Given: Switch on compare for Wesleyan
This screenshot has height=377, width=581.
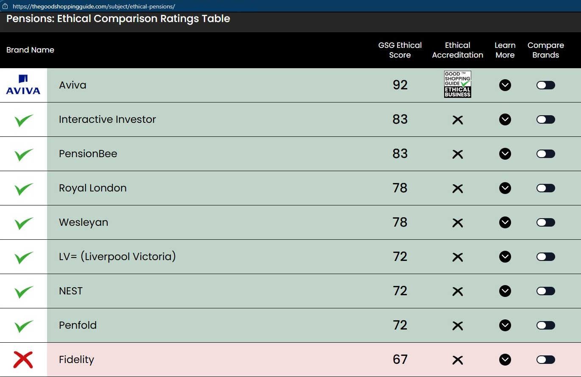Looking at the screenshot, I should pos(545,222).
